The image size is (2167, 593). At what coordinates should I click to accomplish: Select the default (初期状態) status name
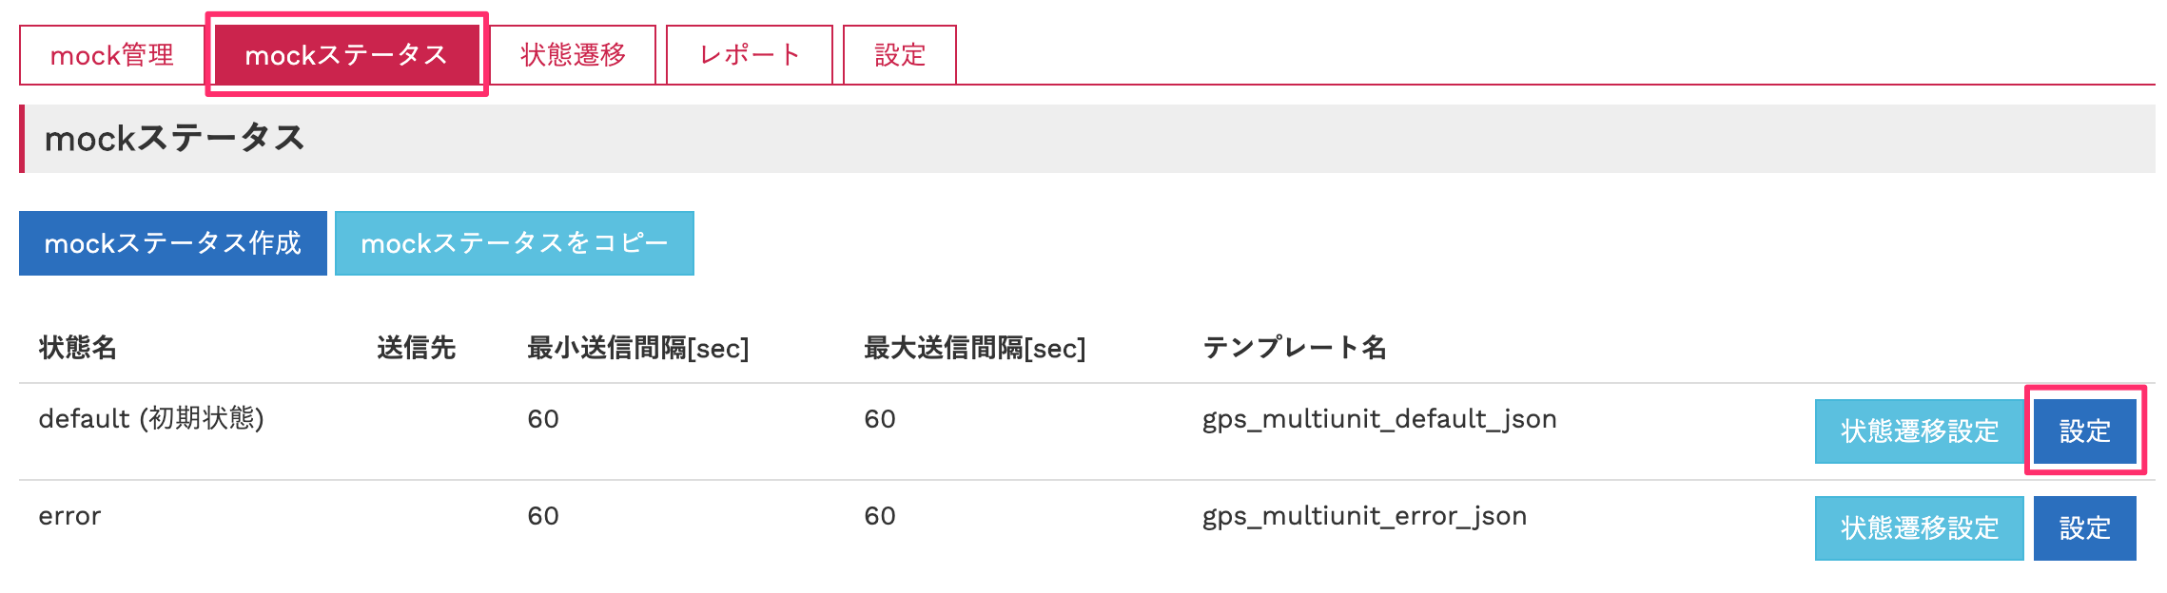[x=151, y=419]
